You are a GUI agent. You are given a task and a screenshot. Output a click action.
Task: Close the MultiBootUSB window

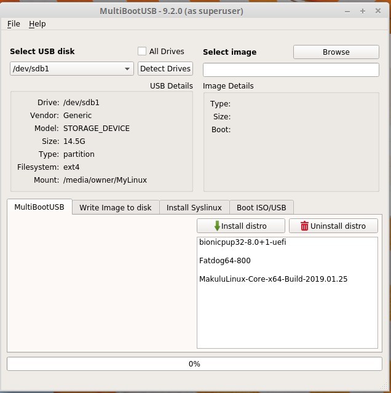378,11
